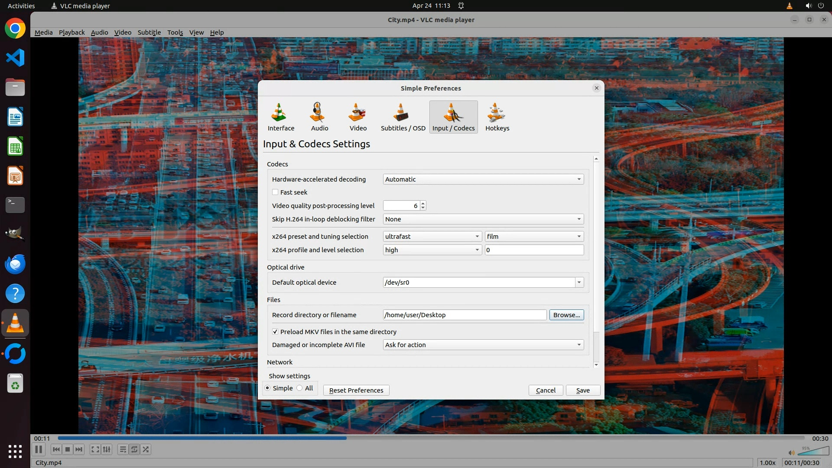Toggle fullscreen video button
This screenshot has width=832, height=468.
pyautogui.click(x=95, y=449)
